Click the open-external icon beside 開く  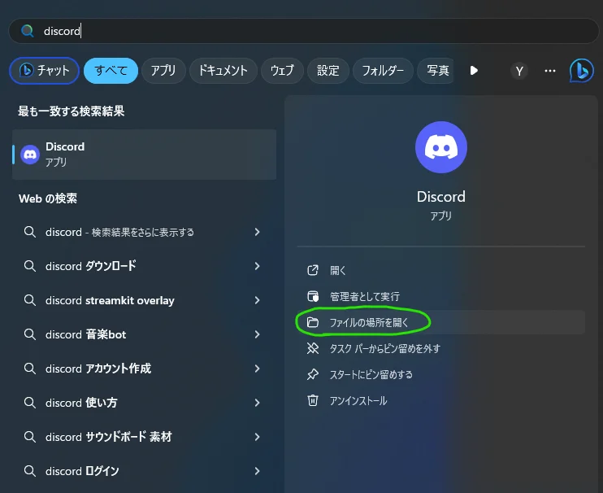pos(313,270)
